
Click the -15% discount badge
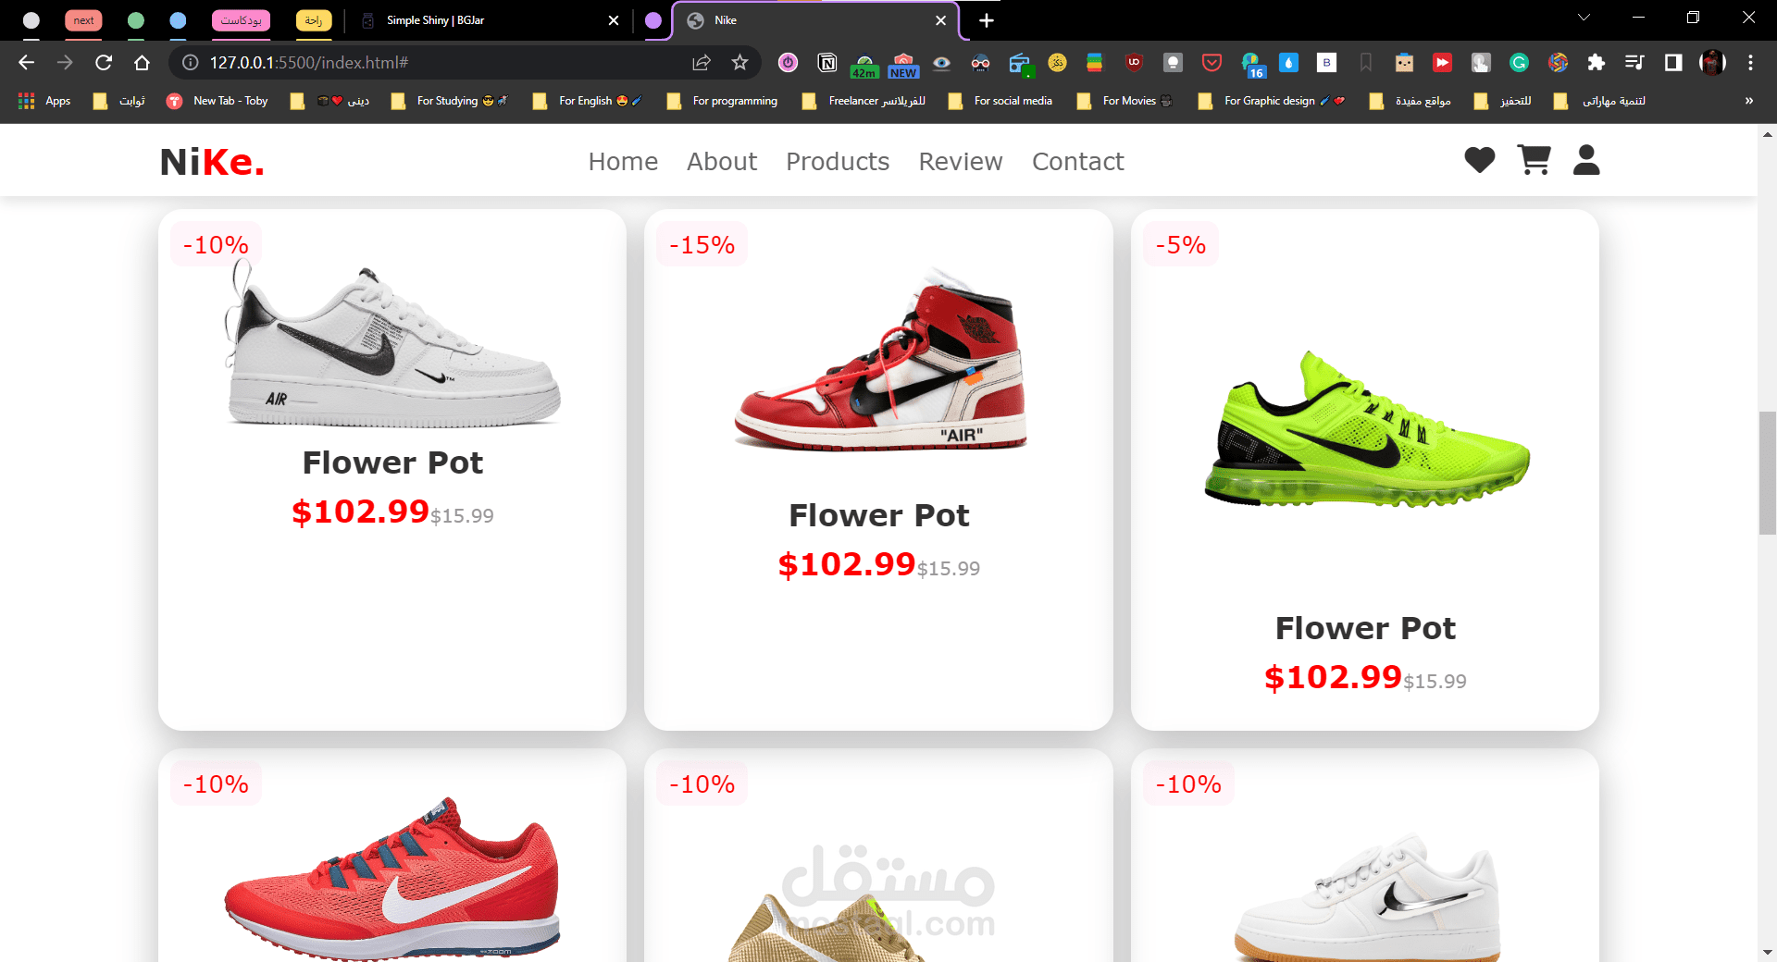(x=702, y=245)
